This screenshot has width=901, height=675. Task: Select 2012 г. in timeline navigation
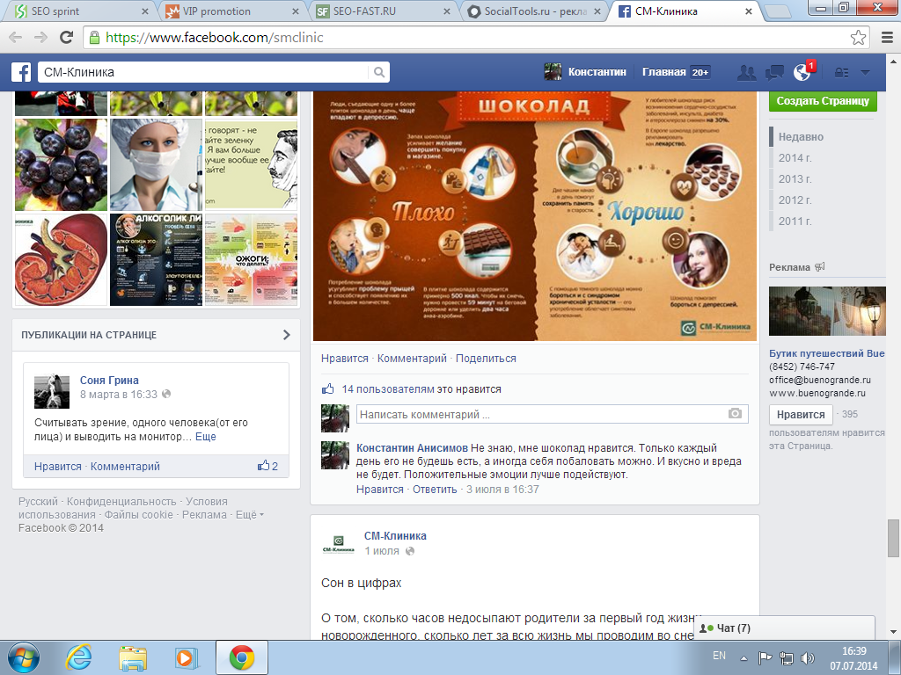795,200
